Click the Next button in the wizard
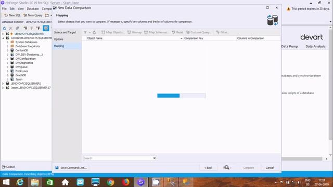Screen dimensions: 333x187 coord(228,168)
